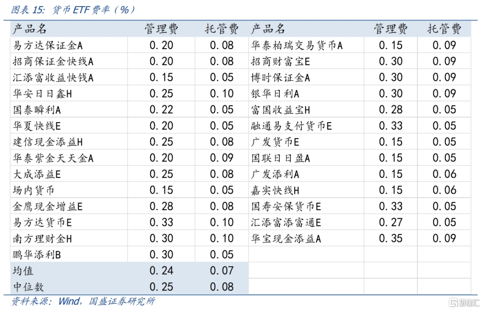Viewport: 483px width, 310px height.
Task: Click the custody fee of 华安日日鑫H
Action: coord(222,93)
